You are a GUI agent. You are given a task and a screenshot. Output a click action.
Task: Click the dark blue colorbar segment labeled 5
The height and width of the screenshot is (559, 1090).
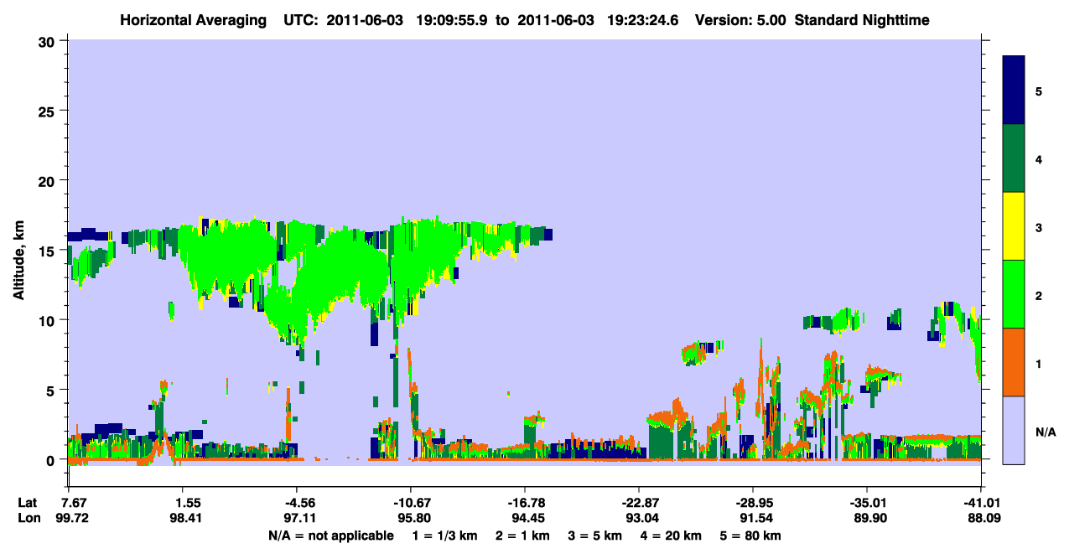(1014, 91)
